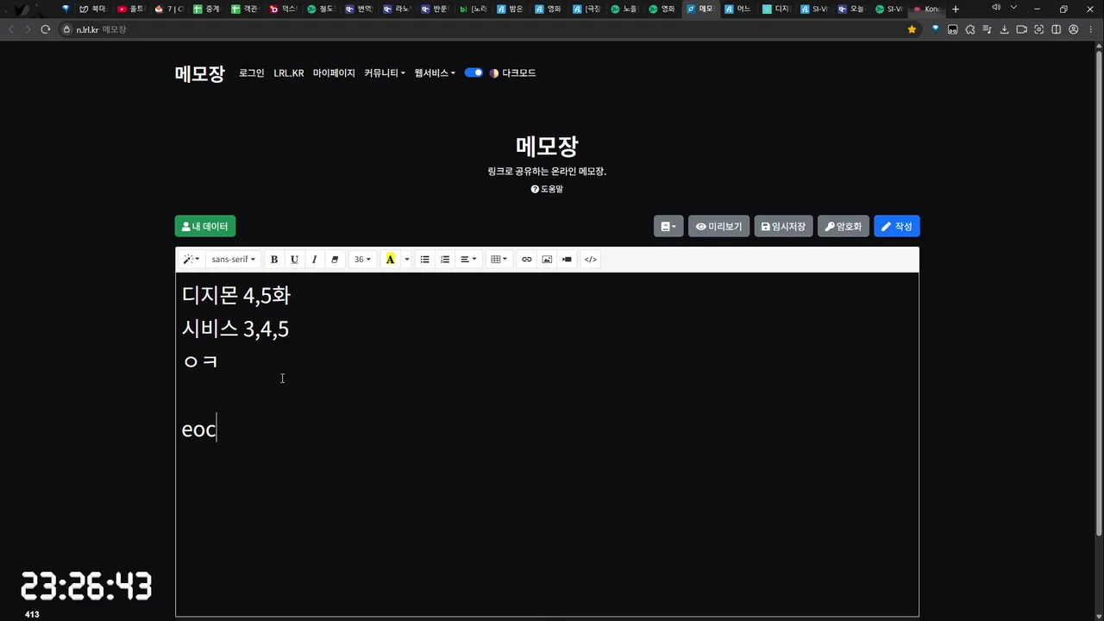Viewport: 1104px width, 621px height.
Task: Expand the 웹서비스 dropdown menu
Action: [435, 73]
